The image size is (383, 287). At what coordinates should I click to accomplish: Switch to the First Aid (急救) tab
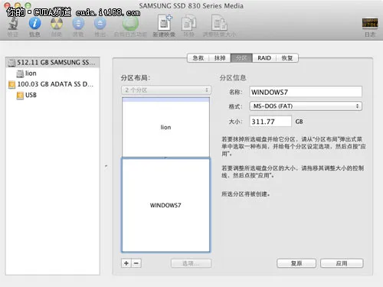point(198,58)
